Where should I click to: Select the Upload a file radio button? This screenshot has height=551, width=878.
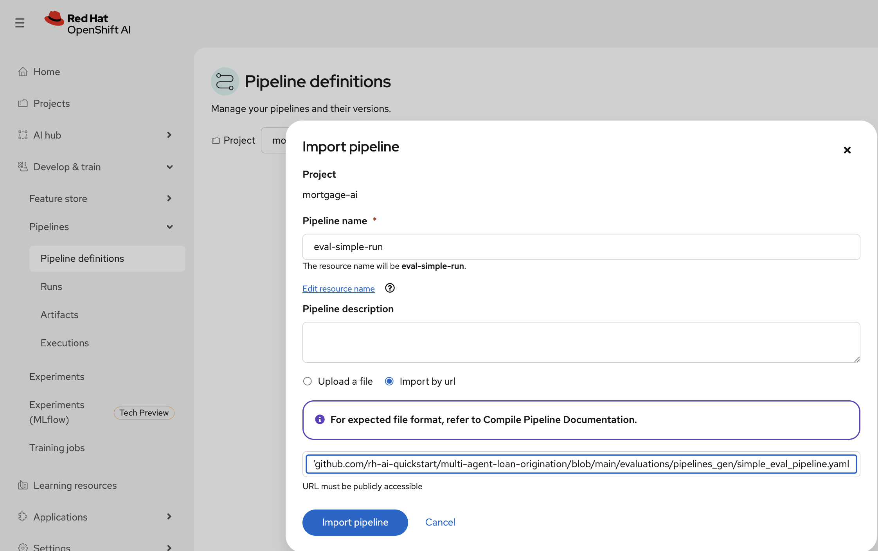308,381
